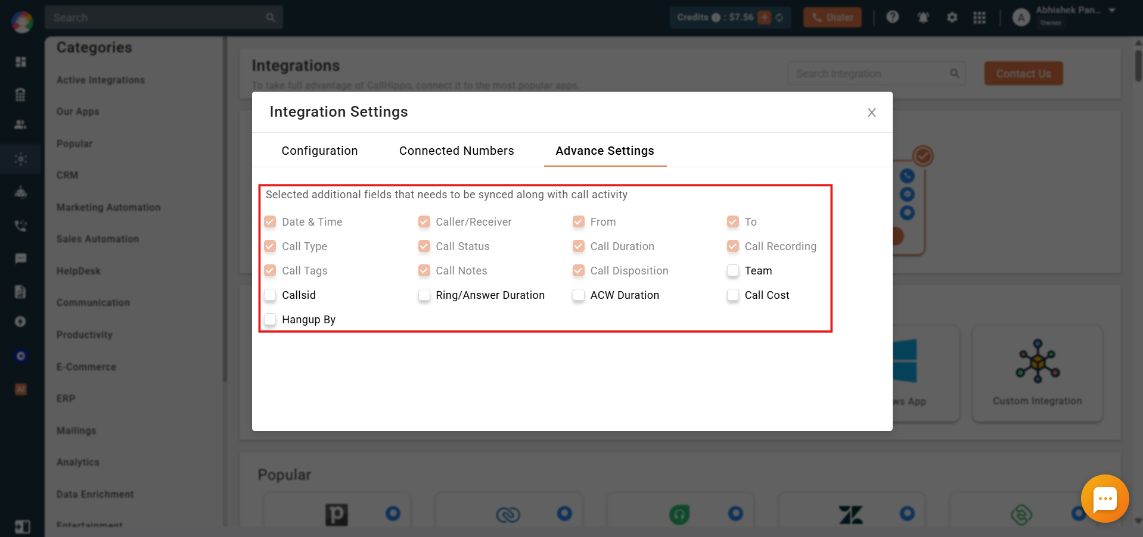Screen dimensions: 1143x537
Task: Click the Pipedrive icon under Popular
Action: (x=337, y=514)
